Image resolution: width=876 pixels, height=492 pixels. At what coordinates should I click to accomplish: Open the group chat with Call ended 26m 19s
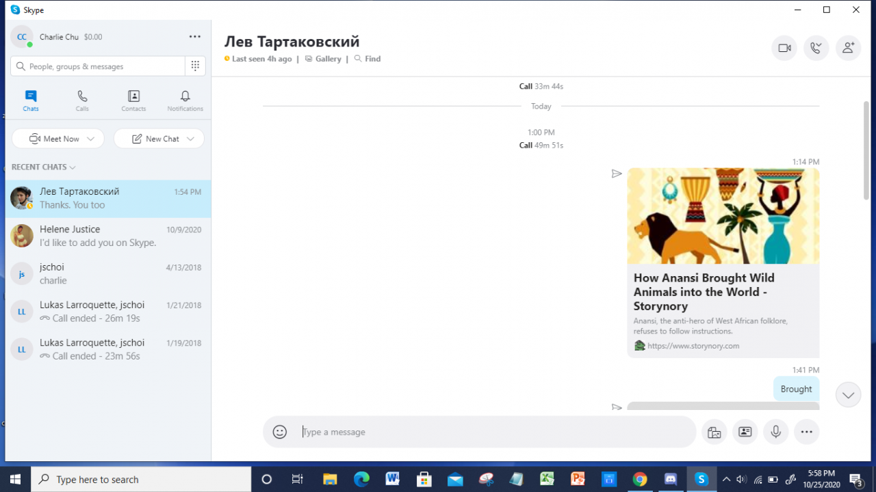click(x=108, y=312)
